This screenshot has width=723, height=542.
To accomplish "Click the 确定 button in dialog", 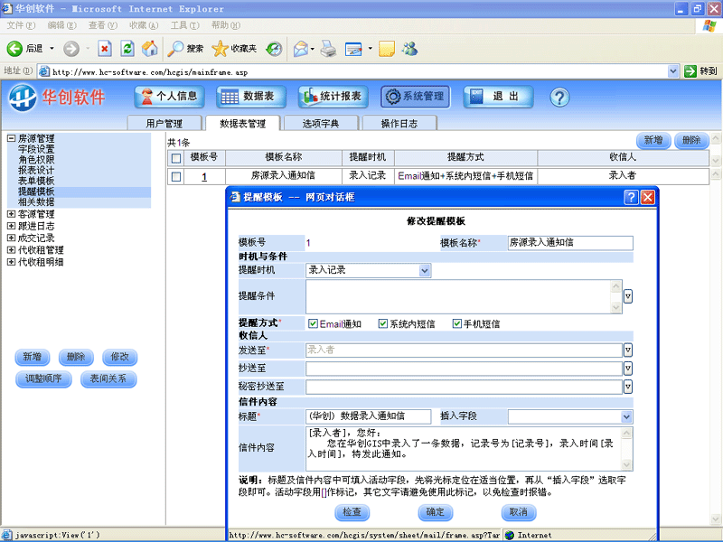I will (436, 512).
